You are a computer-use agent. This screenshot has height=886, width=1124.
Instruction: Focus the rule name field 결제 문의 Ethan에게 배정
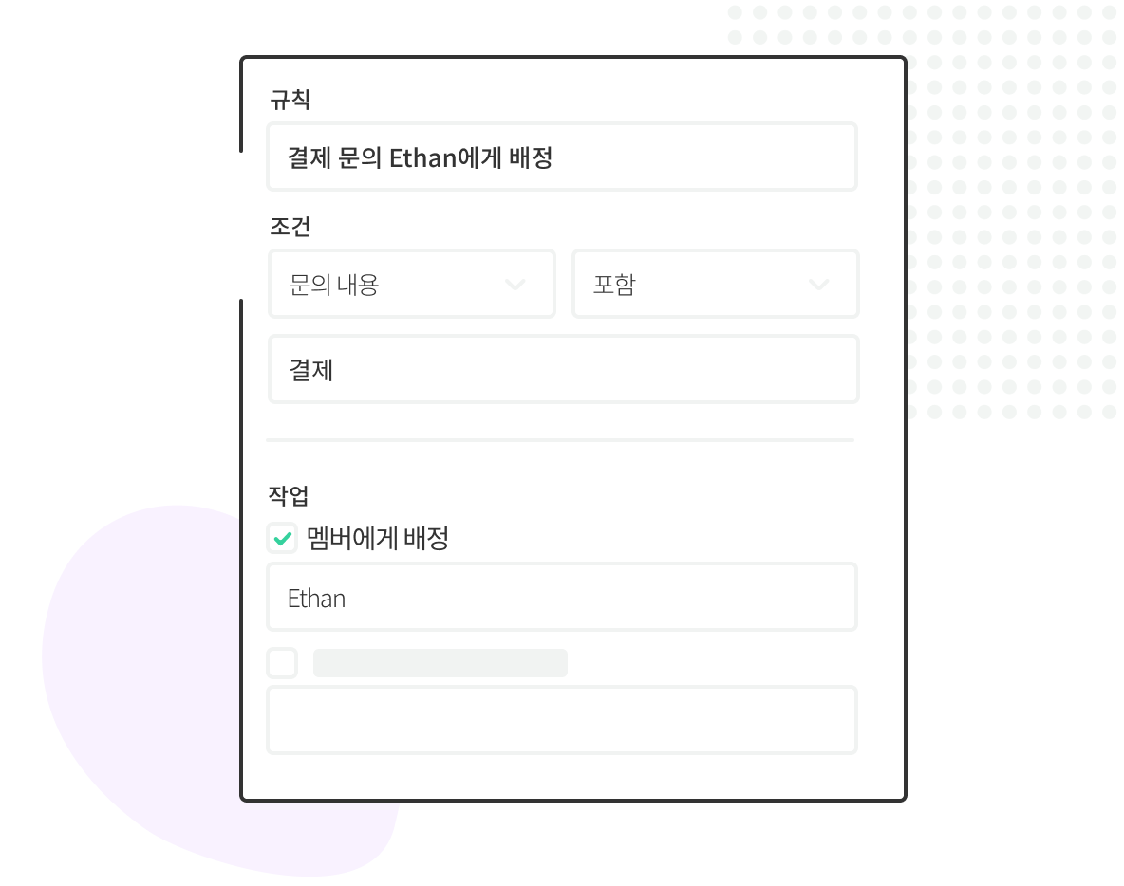coord(562,157)
